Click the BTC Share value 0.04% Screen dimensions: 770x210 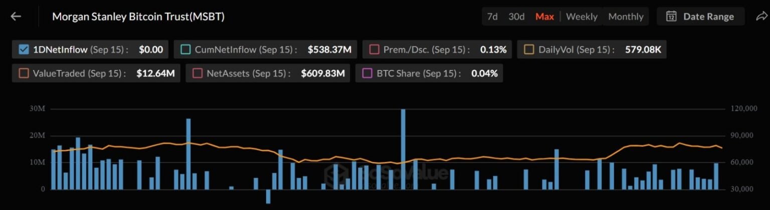(484, 73)
